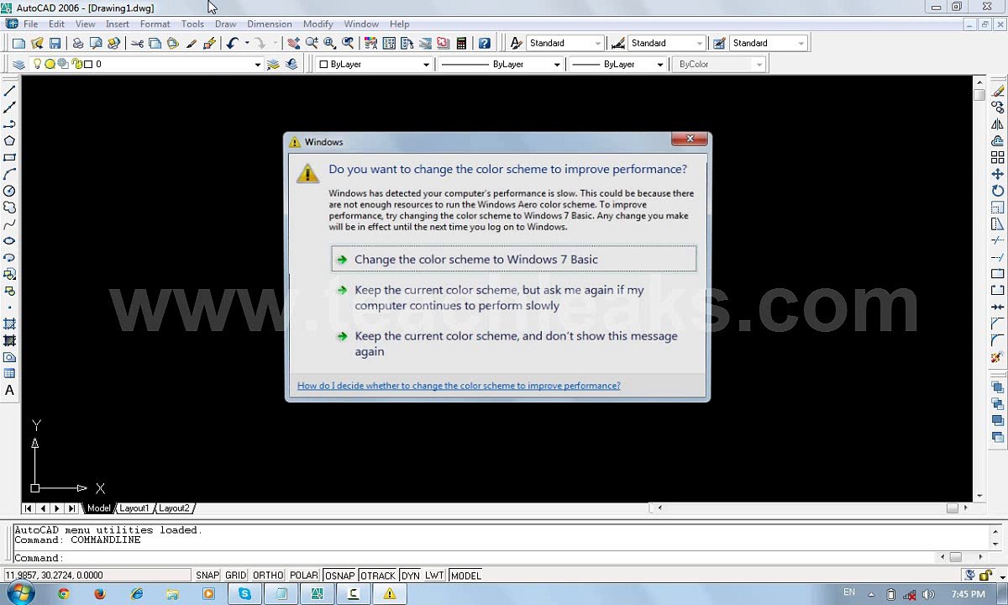Viewport: 1008px width, 605px height.
Task: Open the 'How do I decide' help link
Action: [x=459, y=386]
